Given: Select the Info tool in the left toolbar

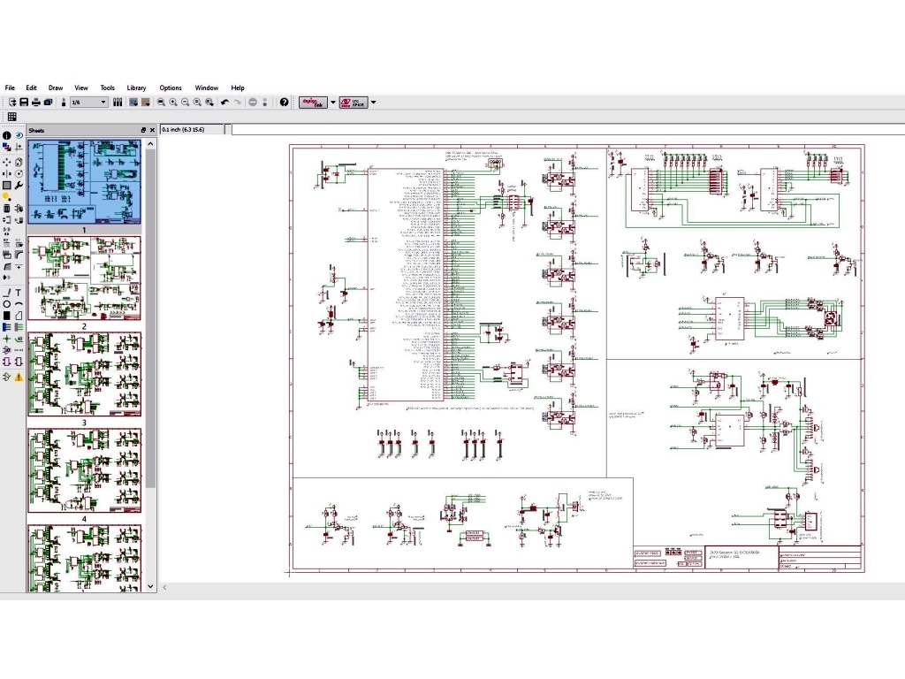Looking at the screenshot, I should coord(7,135).
